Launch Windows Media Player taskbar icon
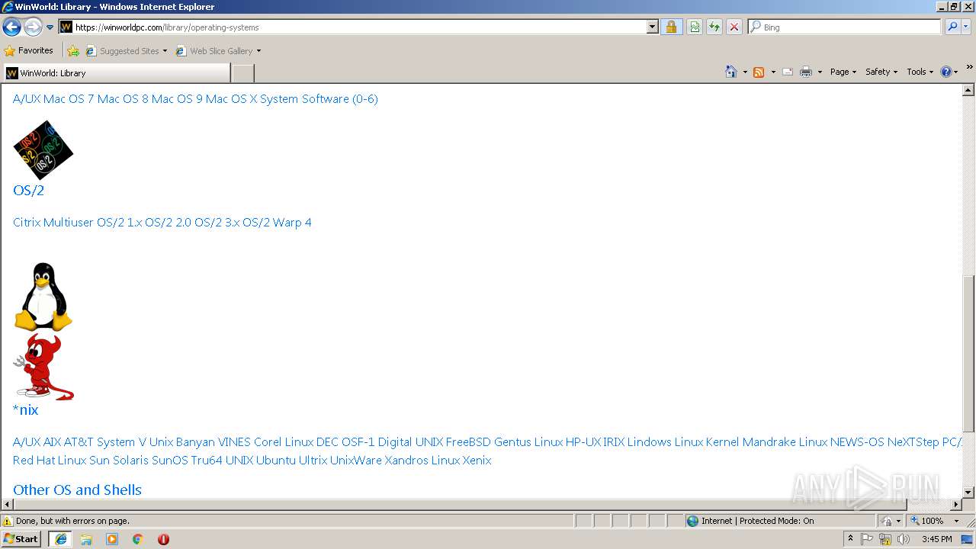Image resolution: width=976 pixels, height=549 pixels. [x=112, y=539]
